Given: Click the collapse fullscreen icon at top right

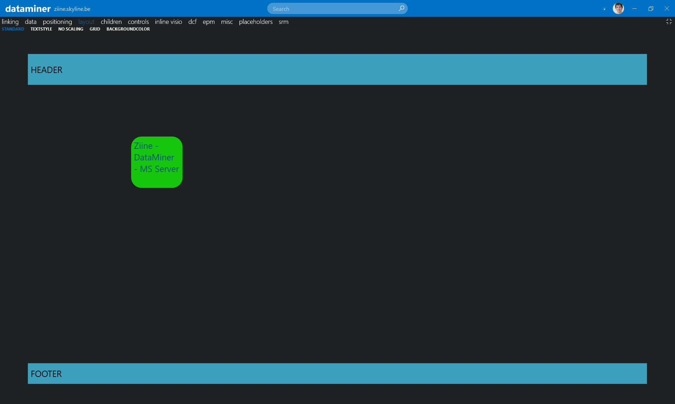Looking at the screenshot, I should (x=669, y=22).
